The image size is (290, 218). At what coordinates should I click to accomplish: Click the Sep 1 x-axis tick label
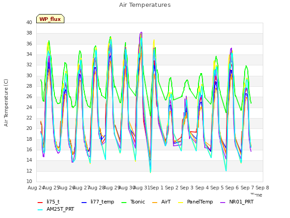coord(157,188)
